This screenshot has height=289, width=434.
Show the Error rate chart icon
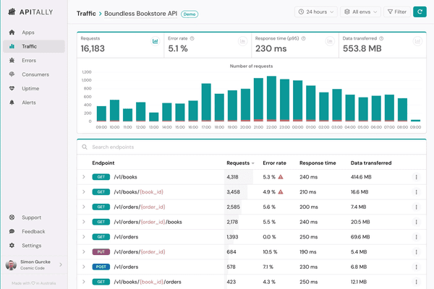(x=242, y=41)
